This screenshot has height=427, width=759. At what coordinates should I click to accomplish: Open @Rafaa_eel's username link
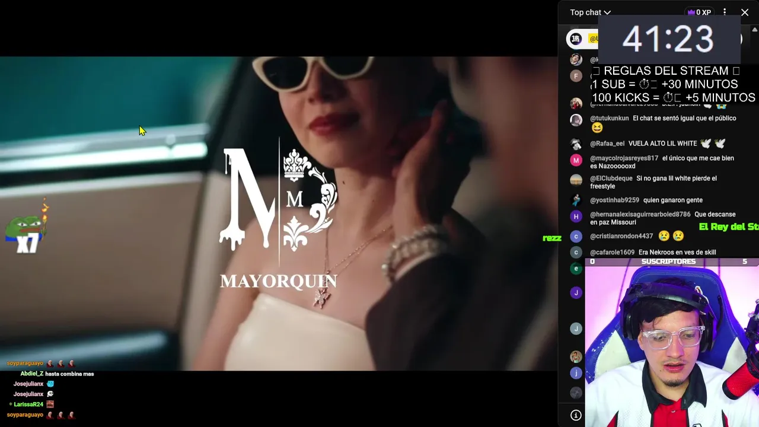607,144
